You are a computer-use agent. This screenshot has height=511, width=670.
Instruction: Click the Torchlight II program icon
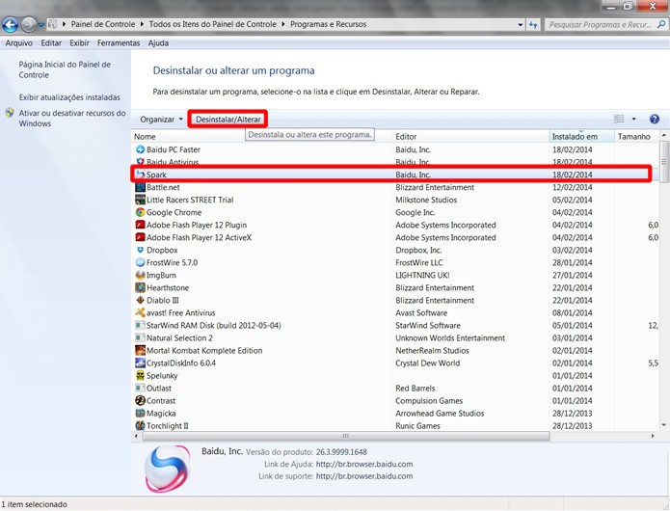140,425
